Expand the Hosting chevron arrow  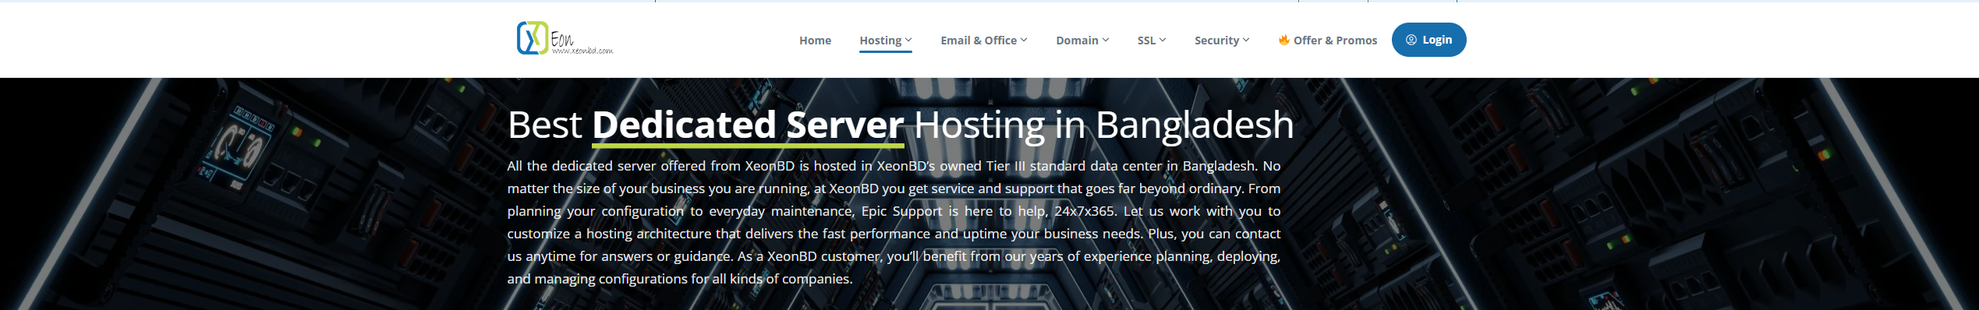[x=908, y=41]
